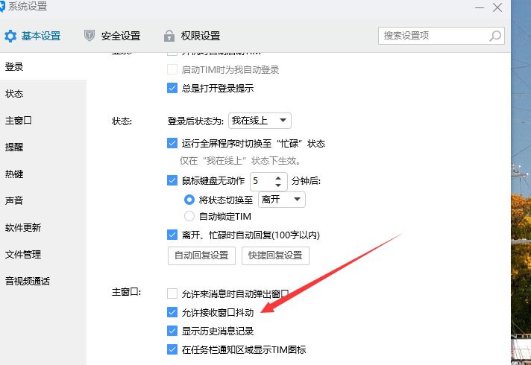
Task: Expand the 登录后状态为 dropdown
Action: point(260,121)
